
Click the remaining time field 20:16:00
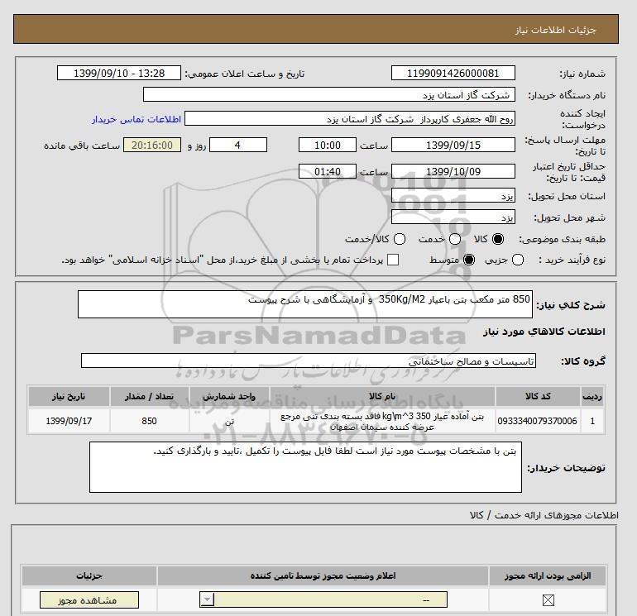152,145
